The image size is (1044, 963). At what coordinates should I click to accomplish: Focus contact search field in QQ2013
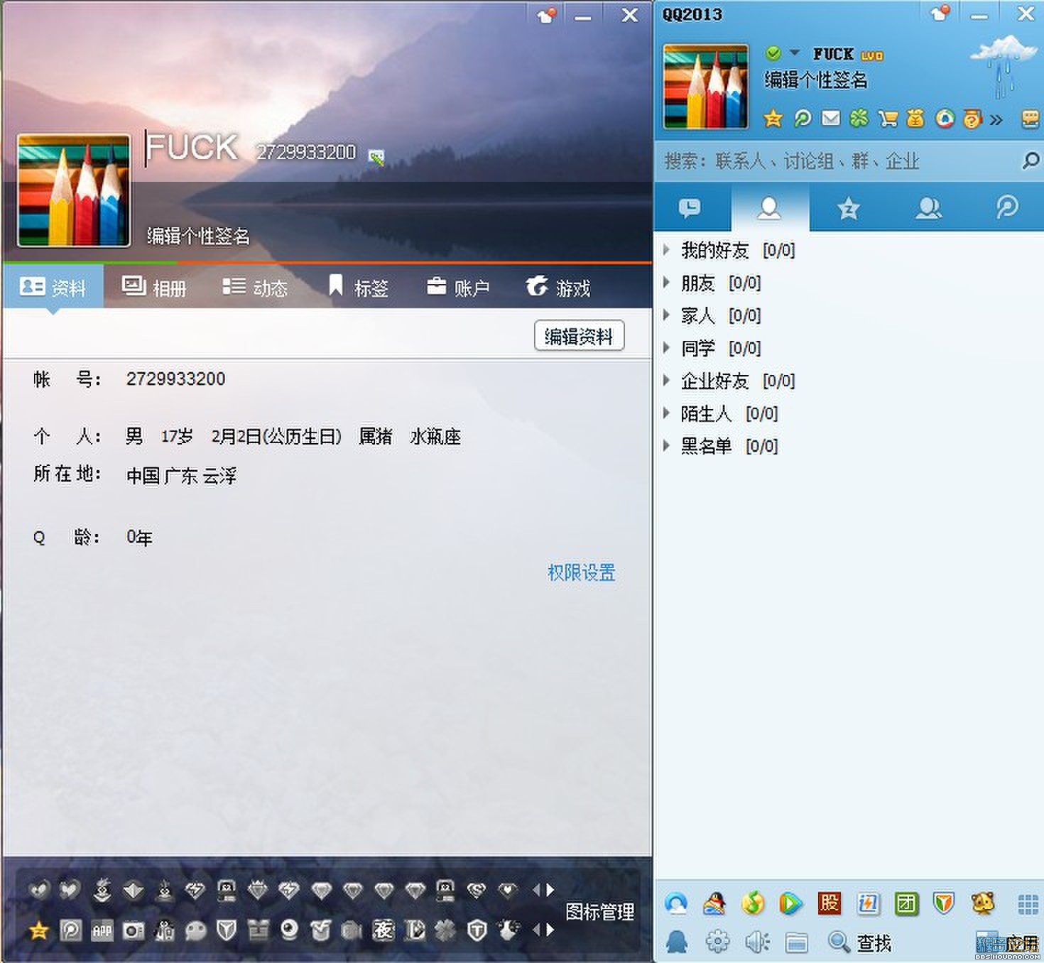[x=838, y=161]
